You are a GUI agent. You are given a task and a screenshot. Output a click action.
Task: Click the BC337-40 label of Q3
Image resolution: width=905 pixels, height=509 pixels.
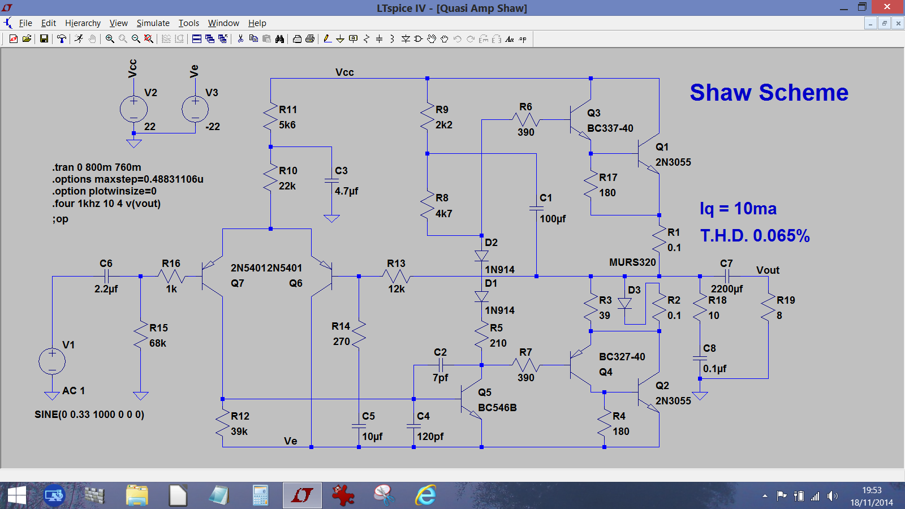click(x=610, y=128)
